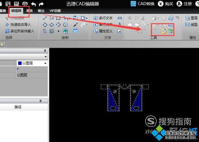The width and height of the screenshot is (199, 142).
Task: Click the Move tool icon
Action: (130, 18)
